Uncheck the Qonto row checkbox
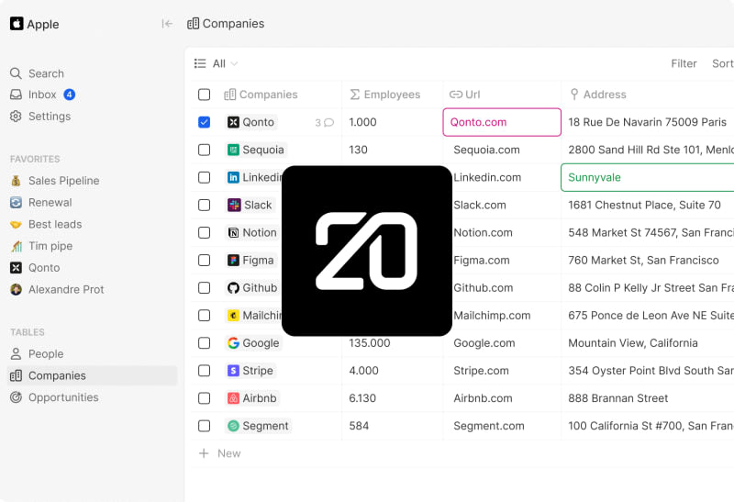Screen dimensions: 734x502 204,122
